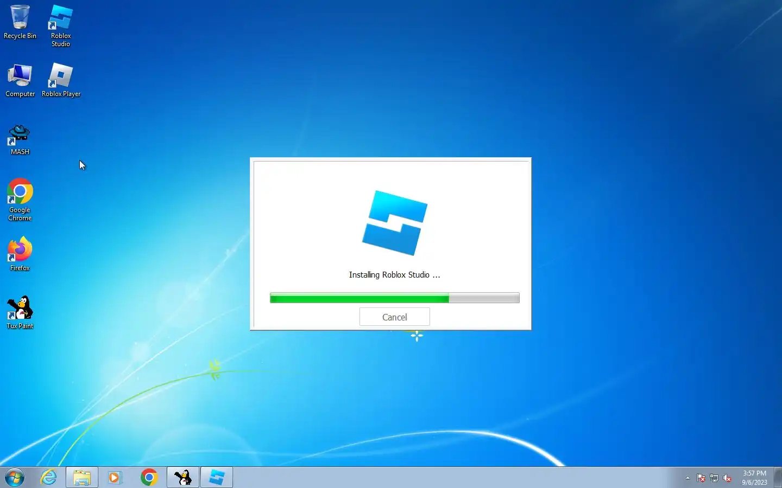782x488 pixels.
Task: Switch to Tux Paint taskbar button
Action: 183,478
